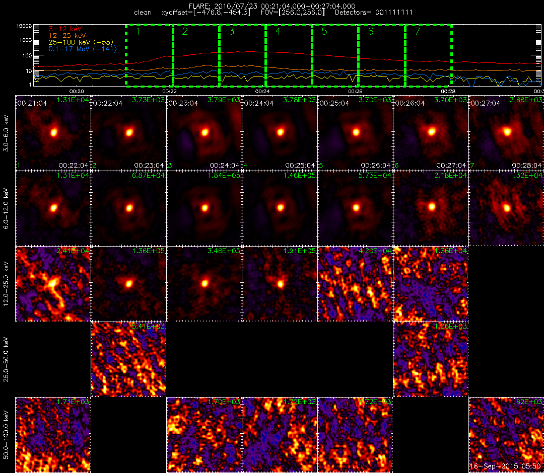Select interval number 7 on the light curve

429,55
